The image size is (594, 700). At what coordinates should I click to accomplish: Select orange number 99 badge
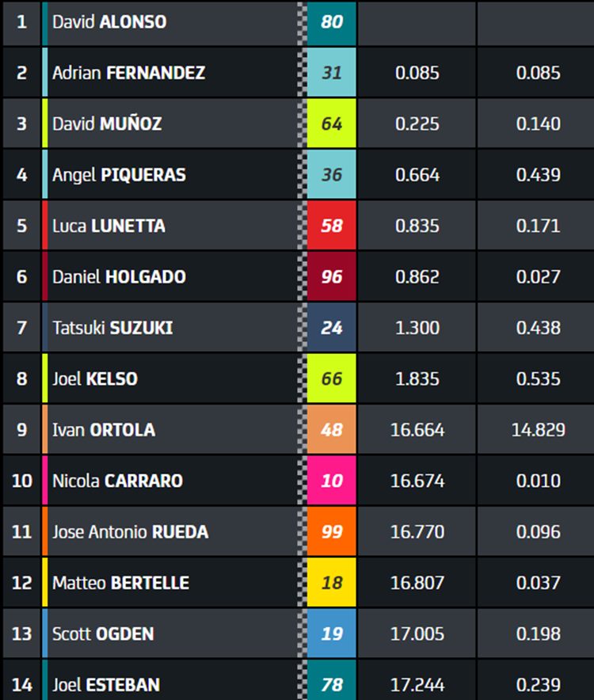click(331, 531)
